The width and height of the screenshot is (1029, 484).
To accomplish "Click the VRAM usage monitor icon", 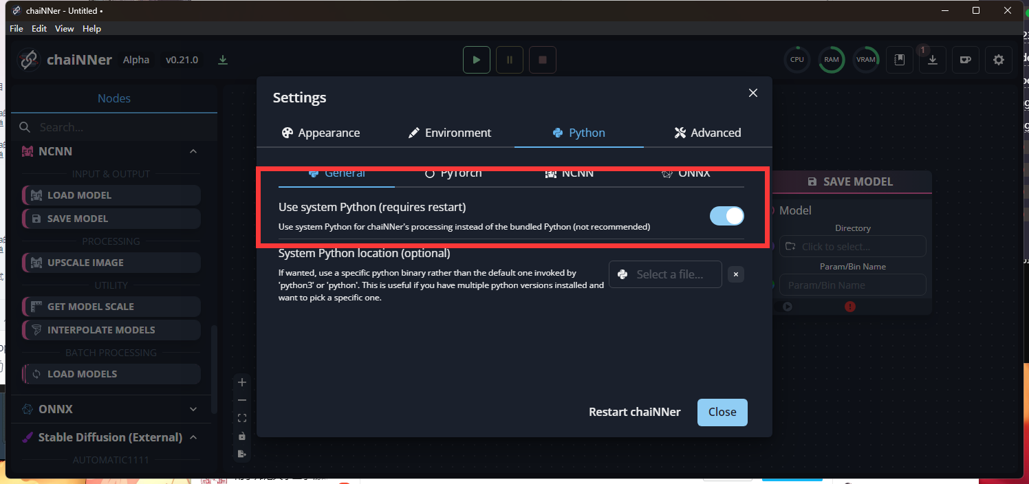I will [866, 60].
